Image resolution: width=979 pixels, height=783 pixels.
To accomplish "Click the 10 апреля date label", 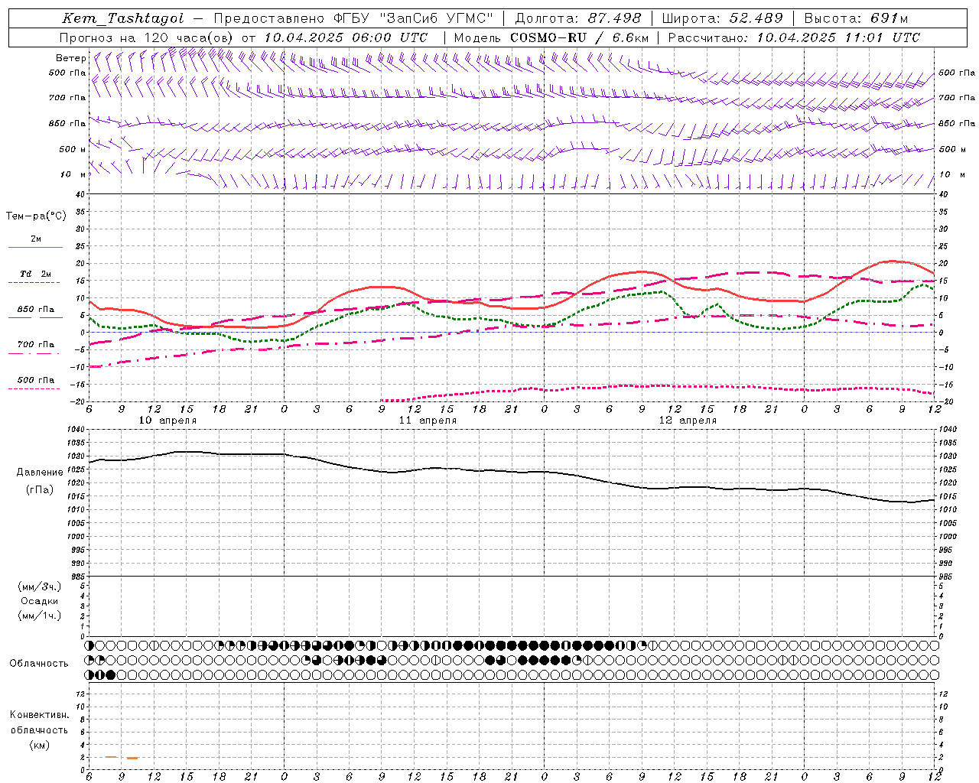I will 168,421.
